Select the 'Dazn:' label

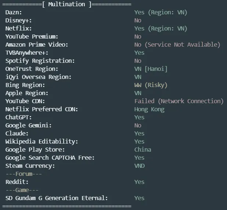point(14,12)
